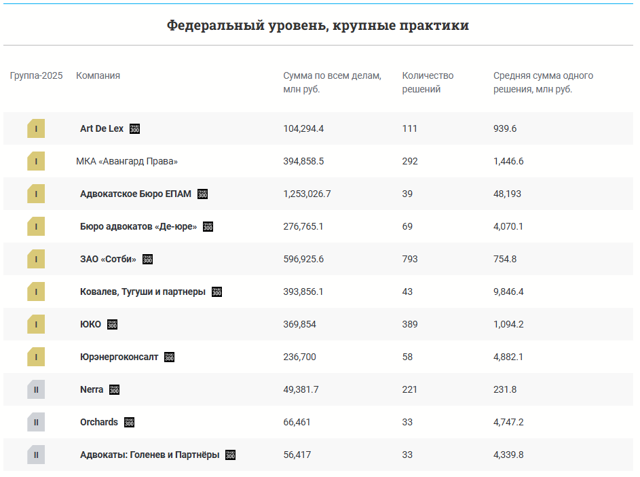Image resolution: width=640 pixels, height=477 pixels.
Task: Select the value 104,294.4 for Art De Lex
Action: point(303,128)
